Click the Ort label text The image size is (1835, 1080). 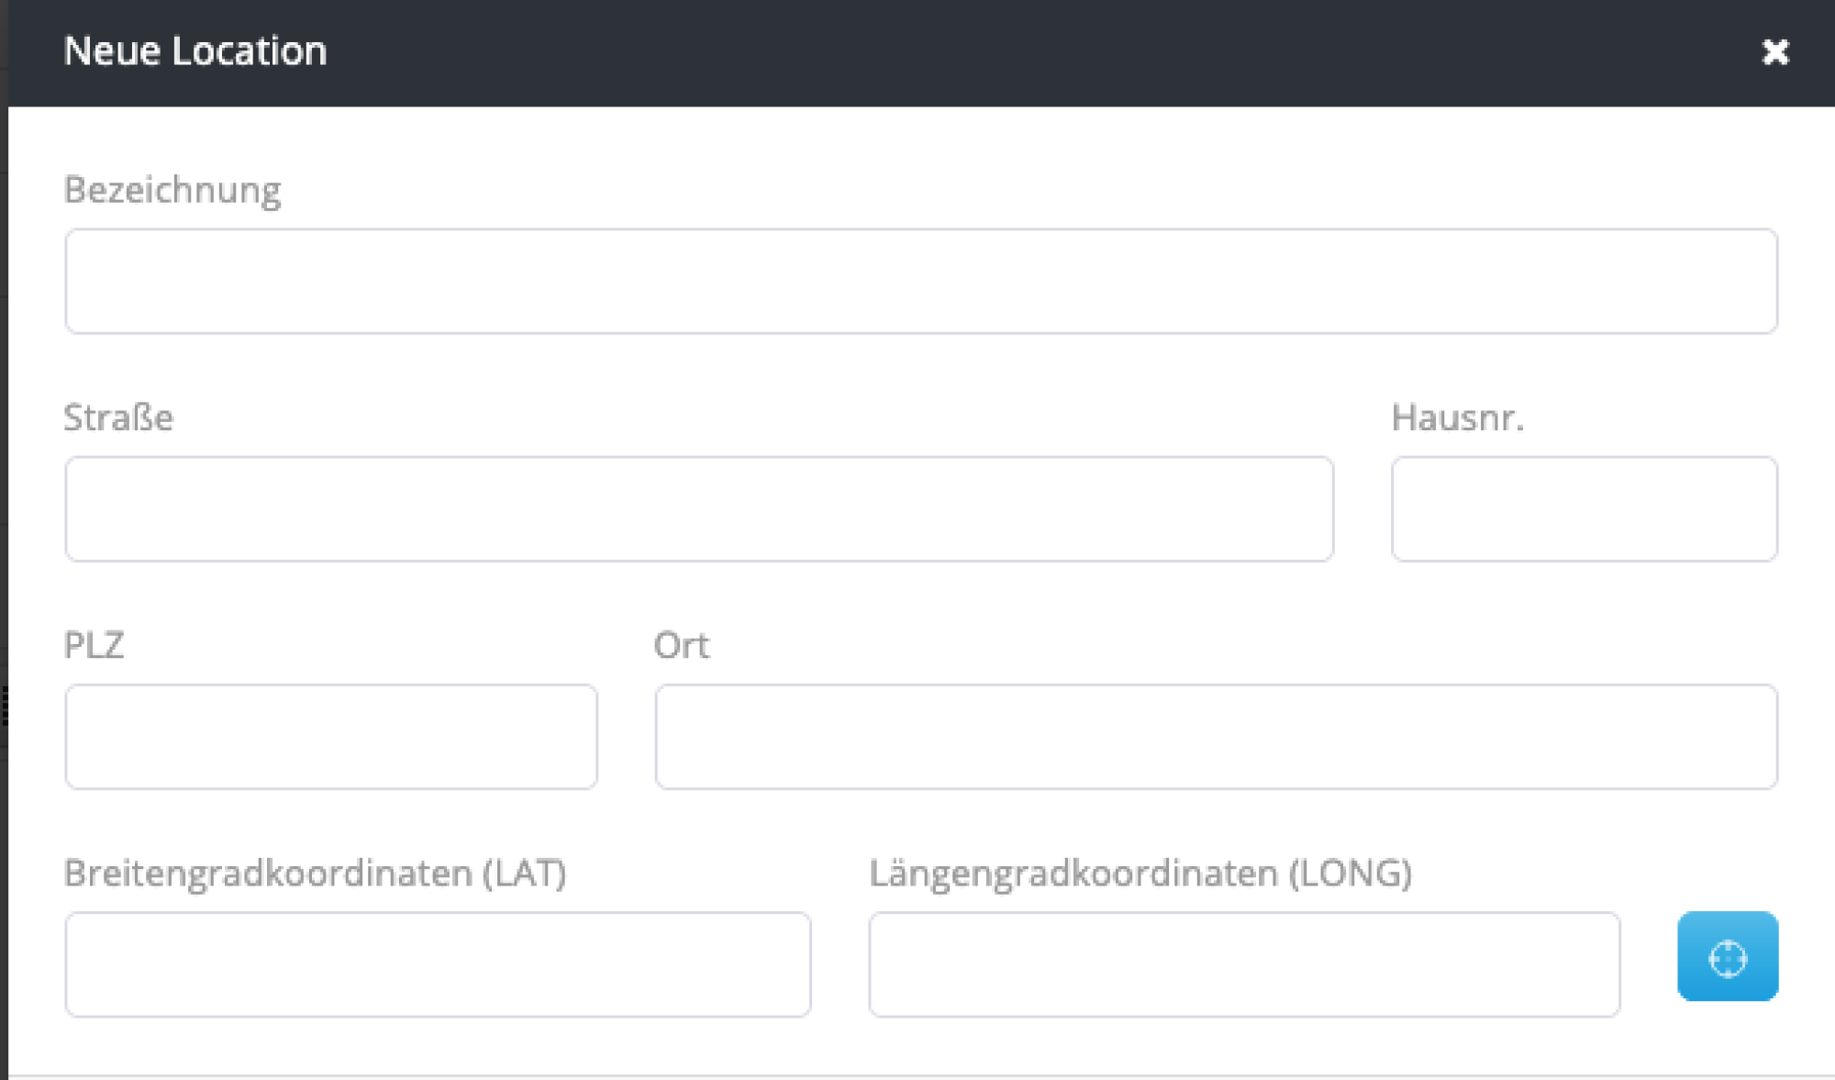tap(680, 645)
